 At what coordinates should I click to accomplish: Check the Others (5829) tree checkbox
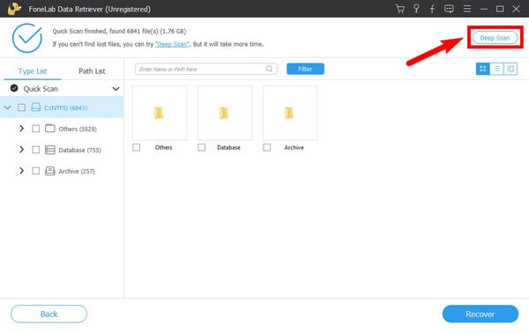coord(36,129)
